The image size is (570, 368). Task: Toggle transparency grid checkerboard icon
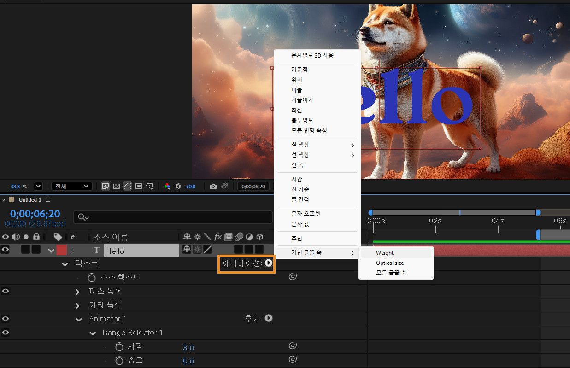point(117,186)
